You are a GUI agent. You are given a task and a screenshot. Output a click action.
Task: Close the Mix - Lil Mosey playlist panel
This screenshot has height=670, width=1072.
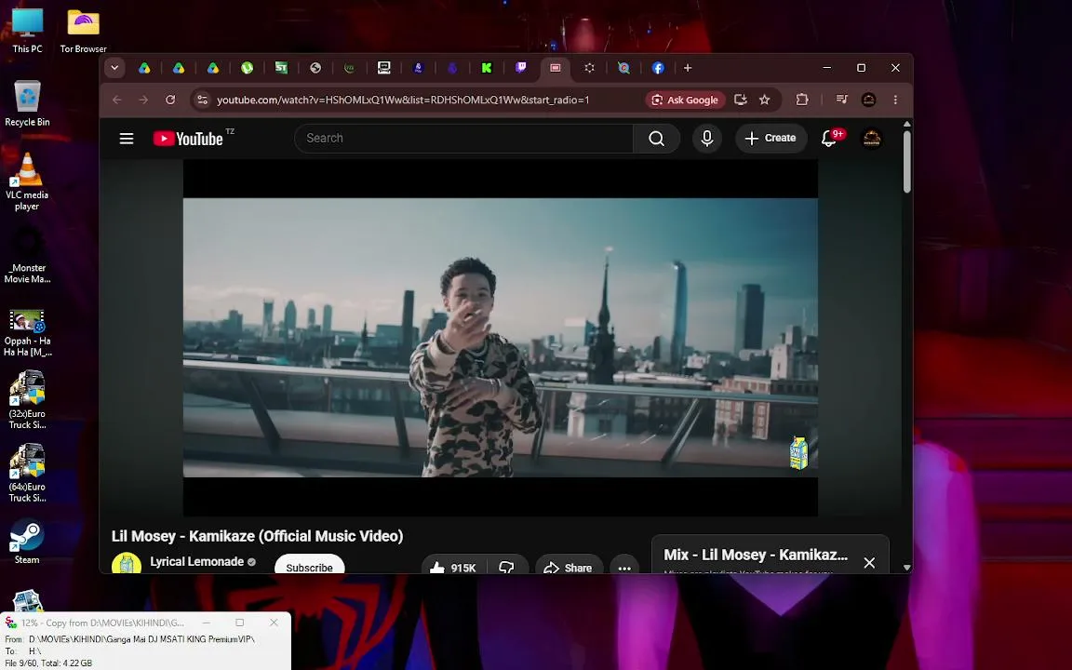coord(869,562)
